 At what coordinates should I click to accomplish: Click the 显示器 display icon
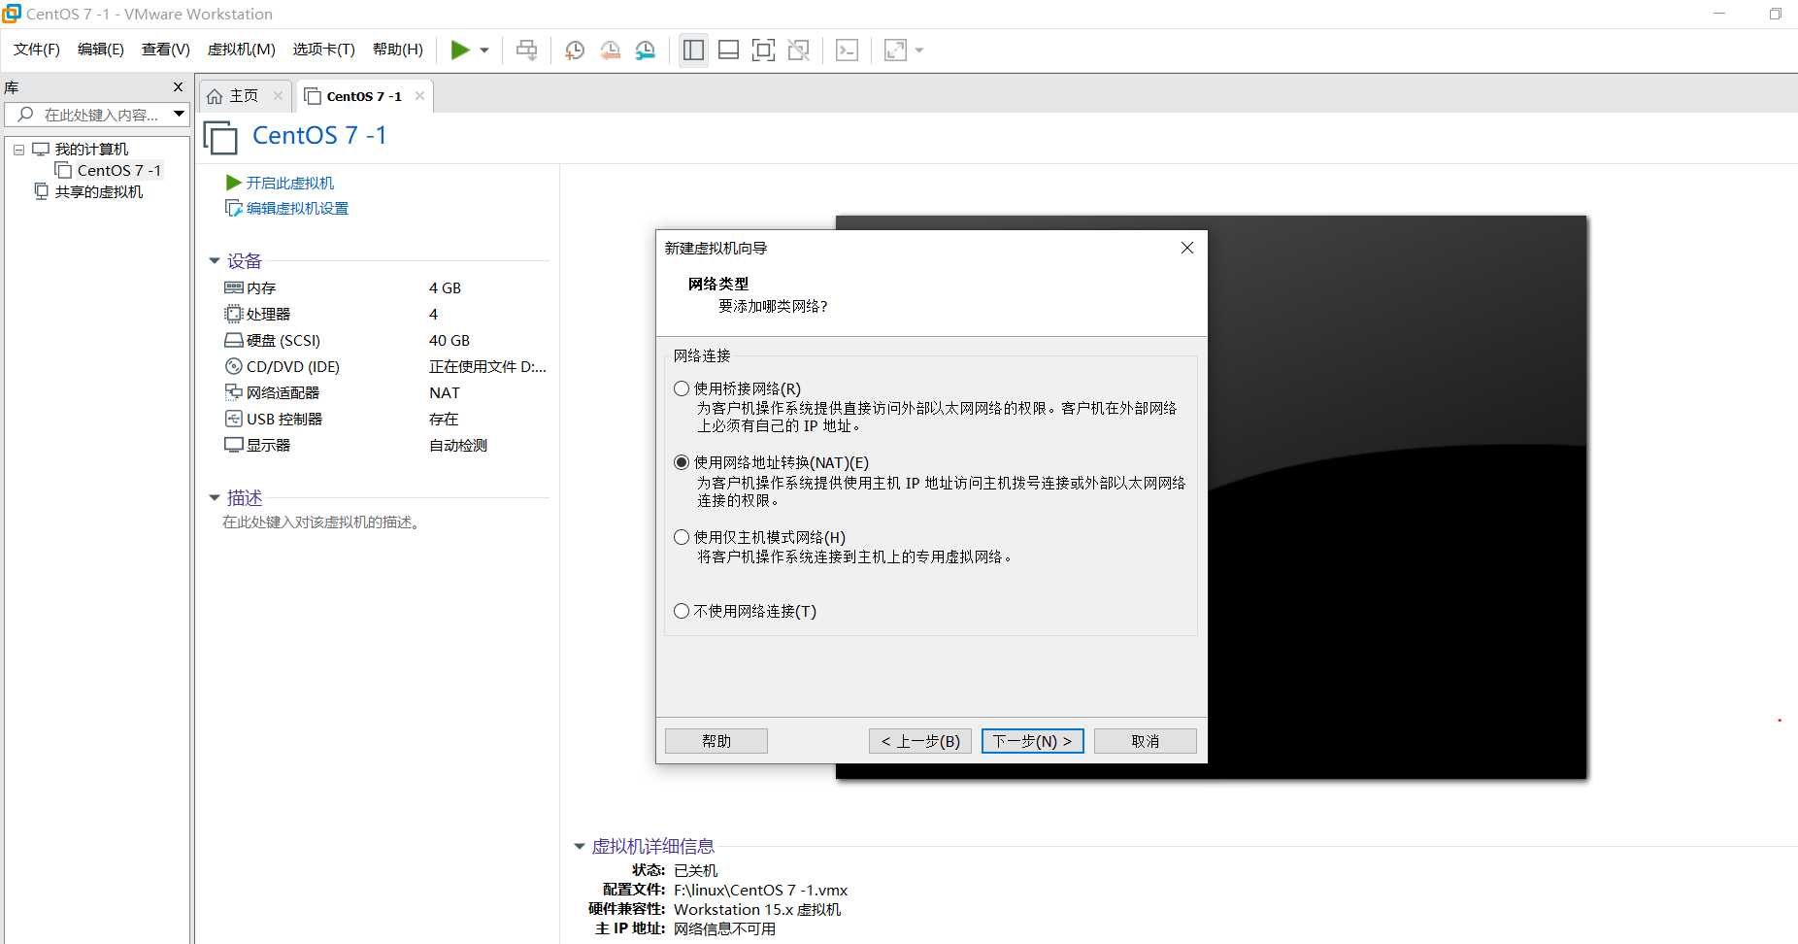[x=234, y=445]
